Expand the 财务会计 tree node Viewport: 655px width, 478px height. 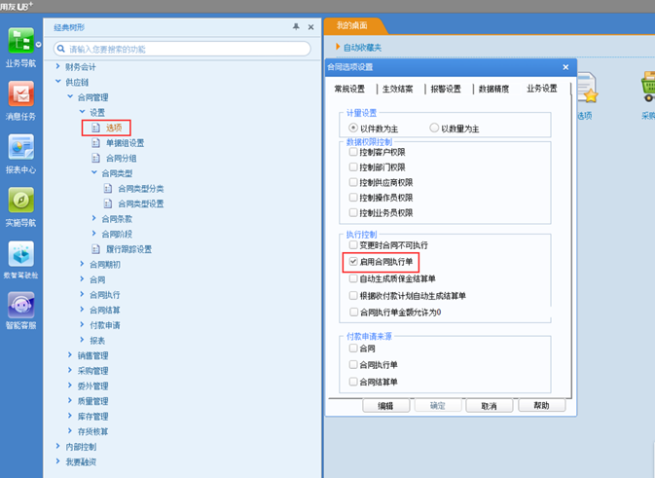click(x=58, y=66)
